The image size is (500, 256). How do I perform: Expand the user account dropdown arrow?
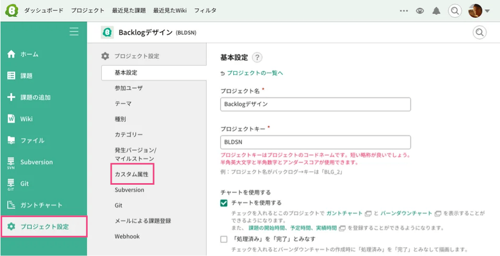click(487, 11)
